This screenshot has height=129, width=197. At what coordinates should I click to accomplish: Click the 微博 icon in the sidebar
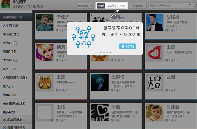(x=4, y=127)
